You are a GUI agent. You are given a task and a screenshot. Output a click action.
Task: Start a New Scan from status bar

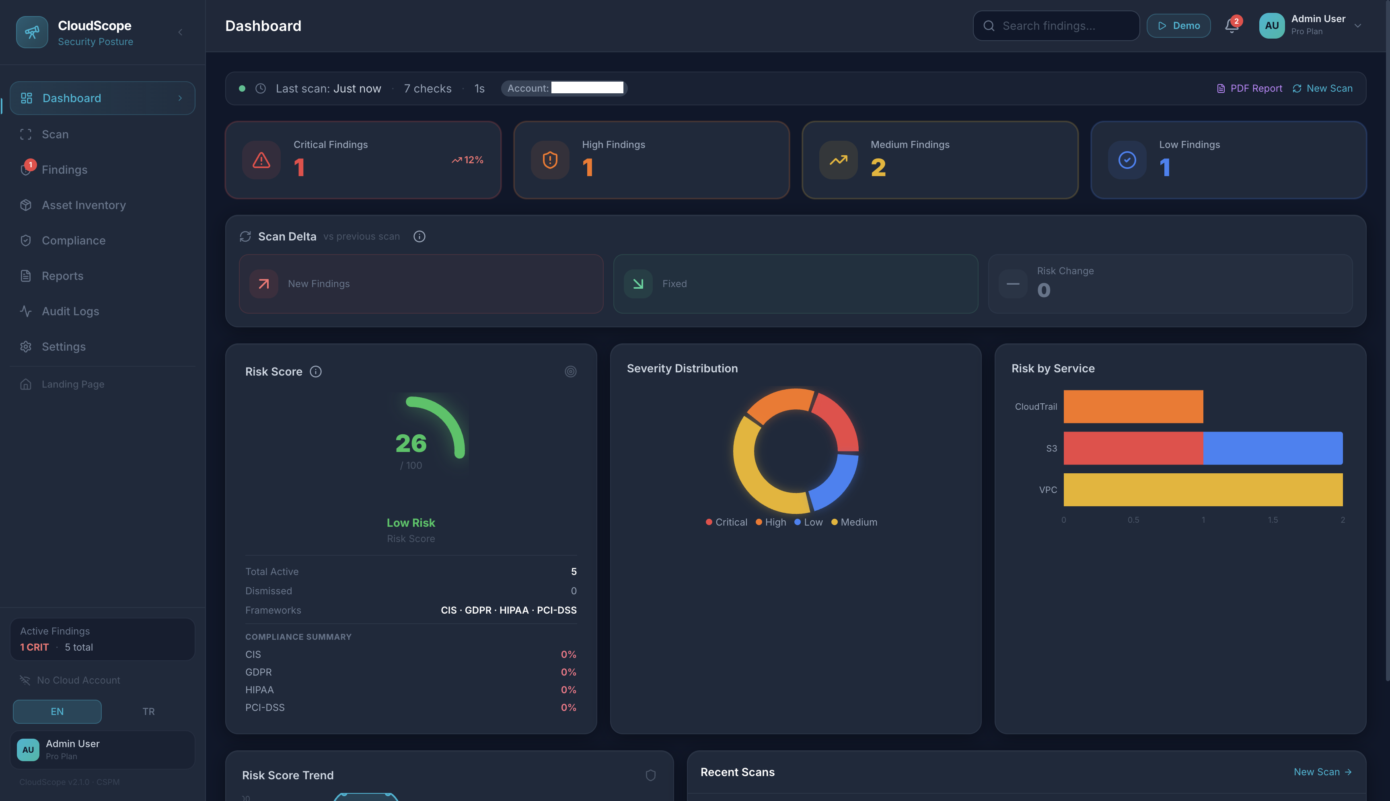[x=1322, y=88]
